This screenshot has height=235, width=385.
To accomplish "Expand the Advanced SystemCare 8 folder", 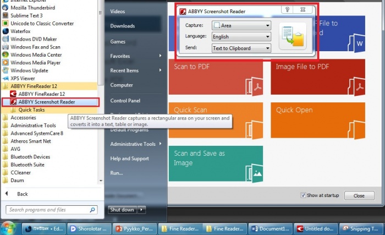I will click(x=37, y=133).
